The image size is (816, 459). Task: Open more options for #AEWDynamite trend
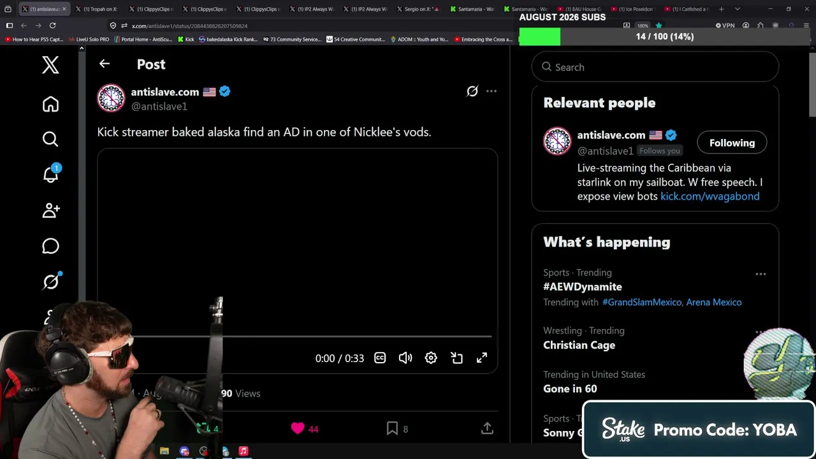pos(761,274)
